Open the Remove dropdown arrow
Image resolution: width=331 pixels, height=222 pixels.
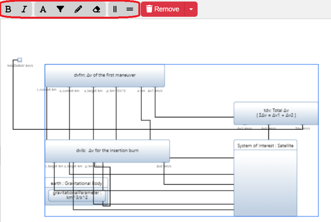pyautogui.click(x=191, y=9)
